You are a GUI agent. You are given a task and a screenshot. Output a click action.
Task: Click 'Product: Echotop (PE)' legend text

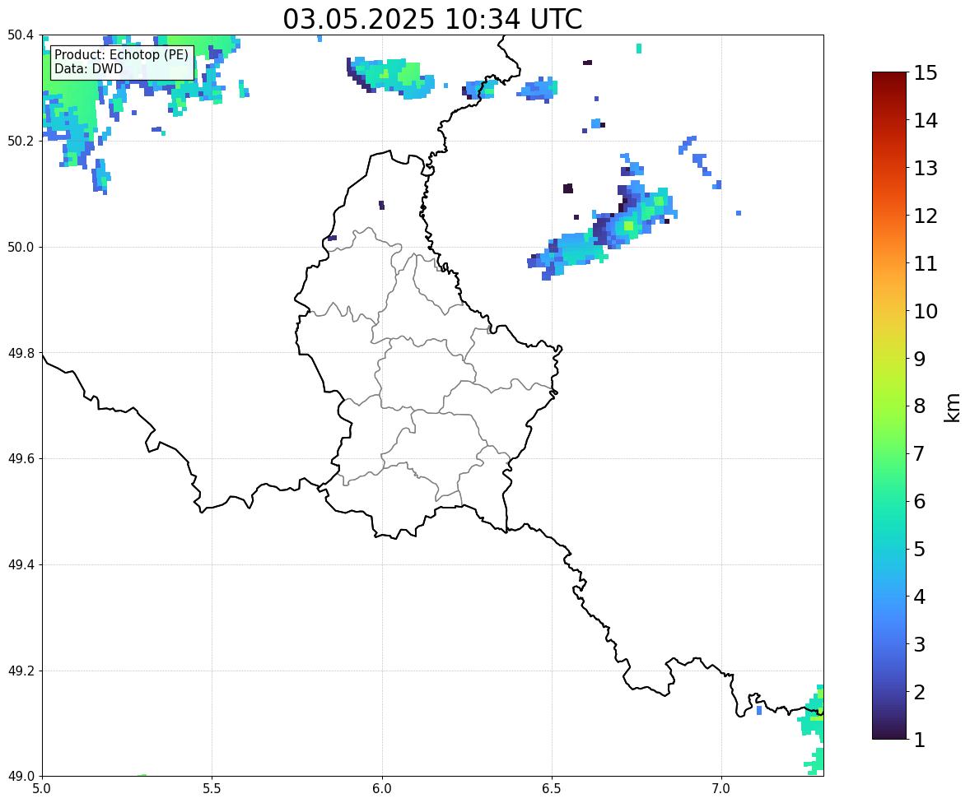121,54
